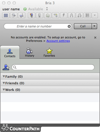Click the user name label
The height and width of the screenshot is (132, 100).
pyautogui.click(x=11, y=9)
